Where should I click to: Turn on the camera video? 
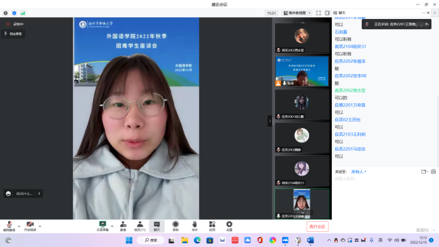[30, 226]
